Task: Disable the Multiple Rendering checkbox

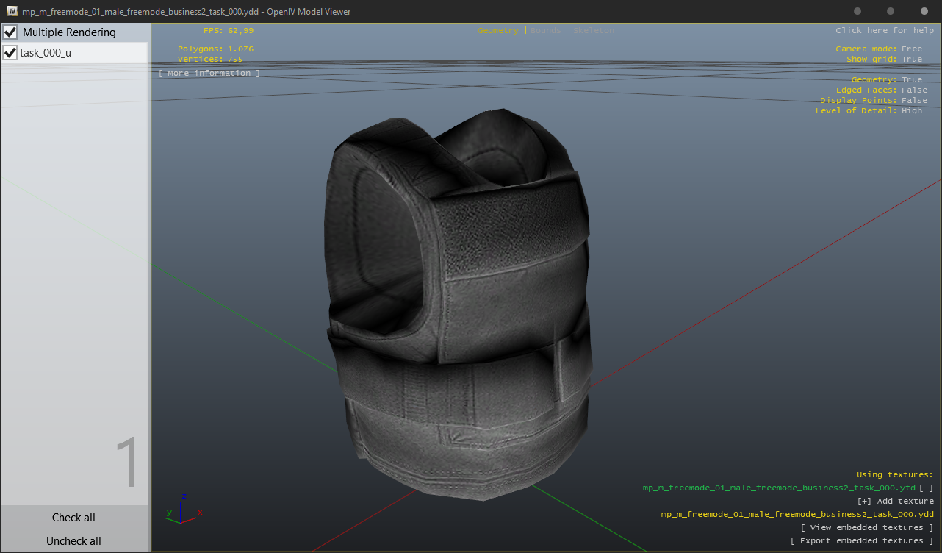Action: pos(10,32)
